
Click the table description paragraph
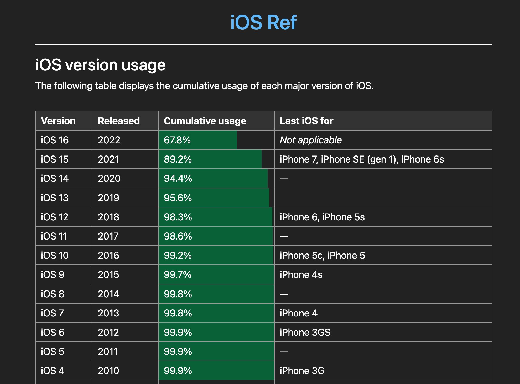[204, 86]
